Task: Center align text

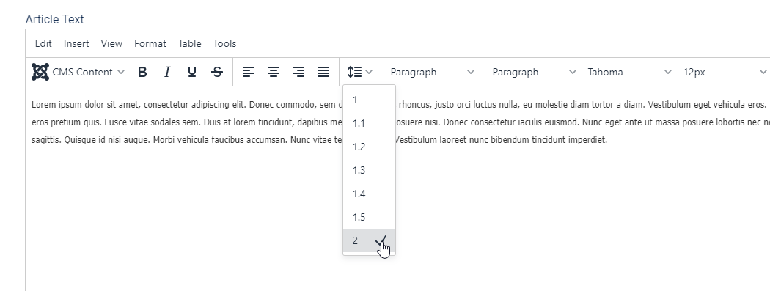Action: (x=274, y=72)
